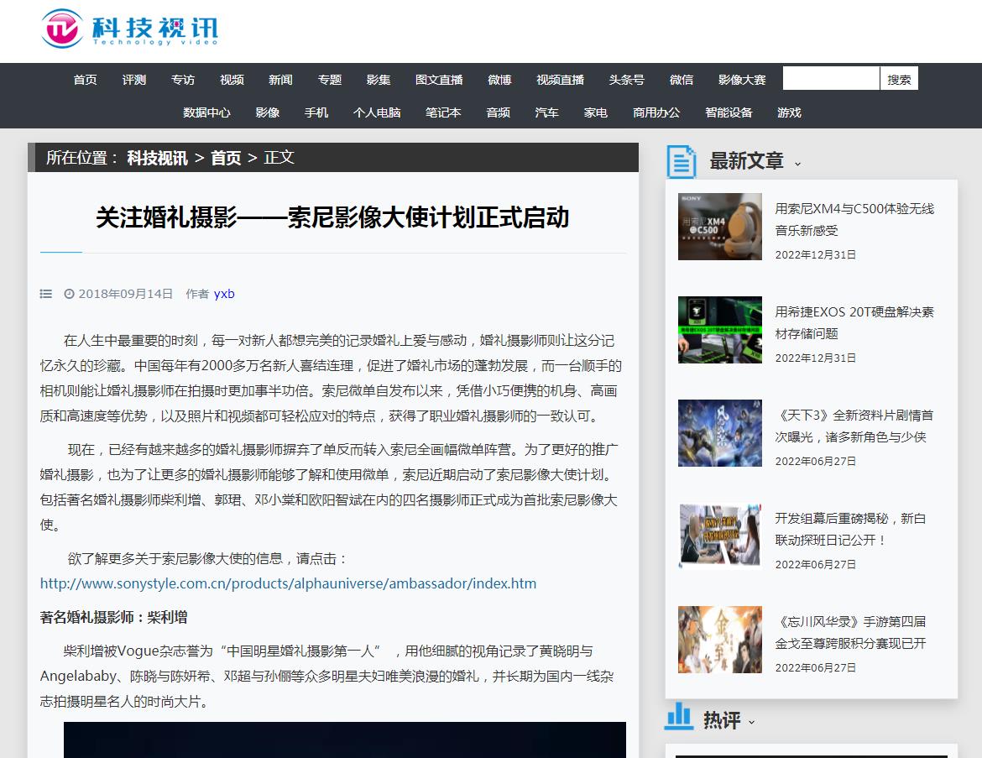Select 影像 in the second navigation row
The width and height of the screenshot is (982, 758).
(268, 112)
